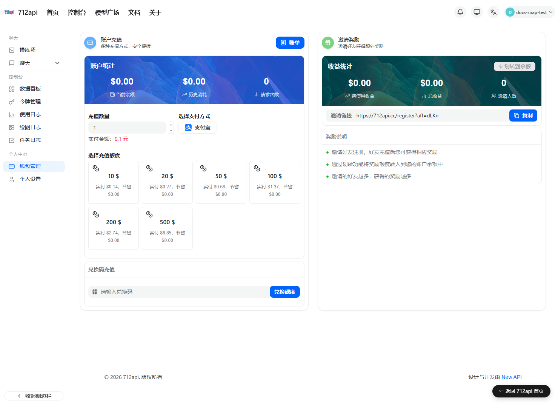This screenshot has height=405, width=558.
Task: Click the green gift icon for 邀请奖励
Action: [328, 43]
